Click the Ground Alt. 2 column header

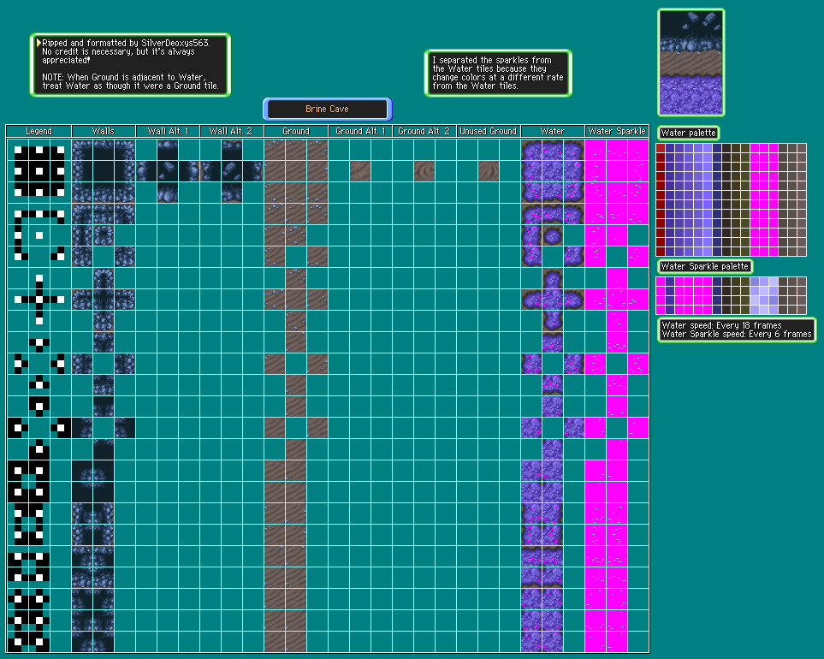(x=424, y=132)
